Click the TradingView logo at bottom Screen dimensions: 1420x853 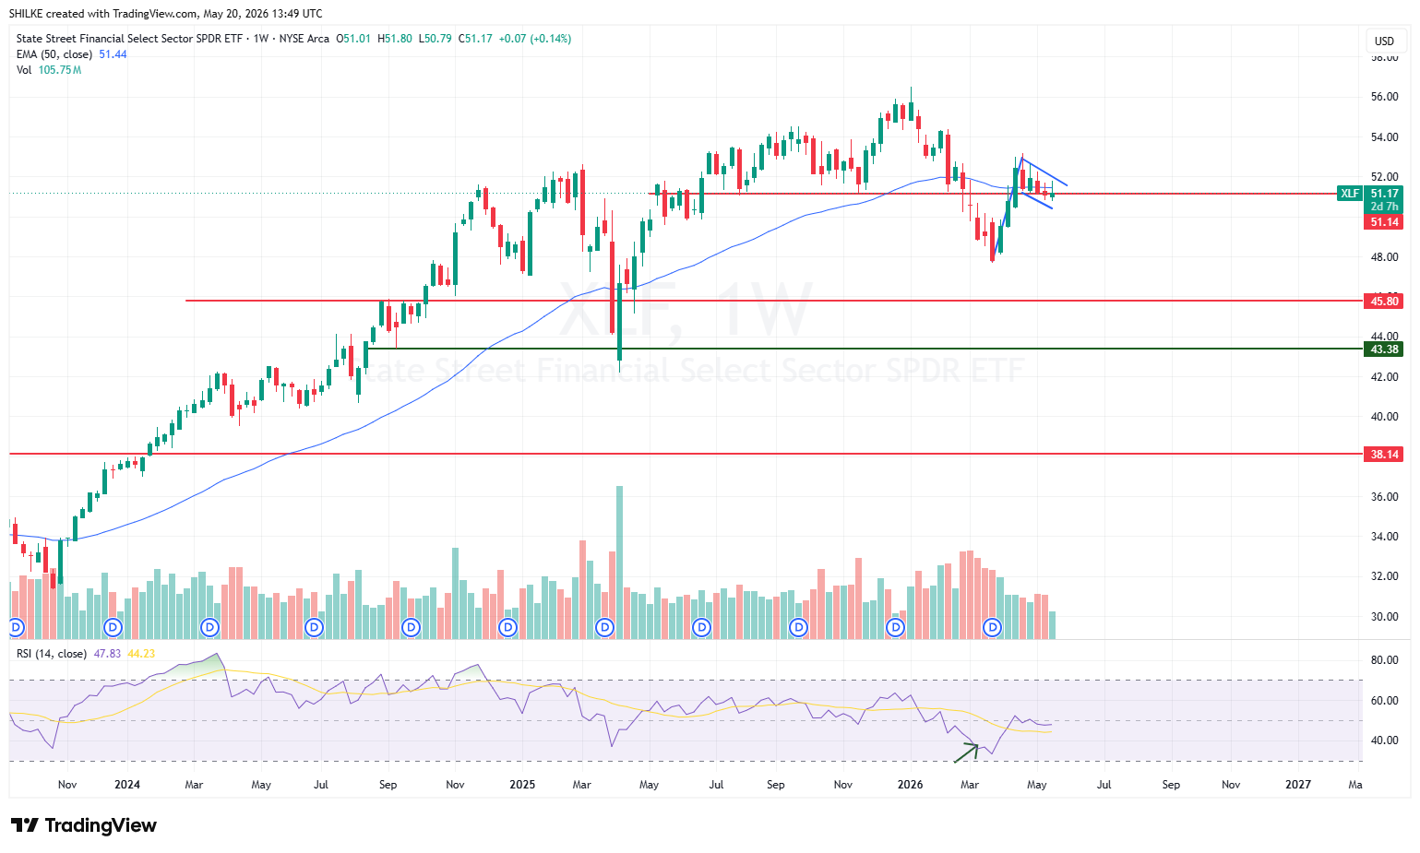(84, 825)
